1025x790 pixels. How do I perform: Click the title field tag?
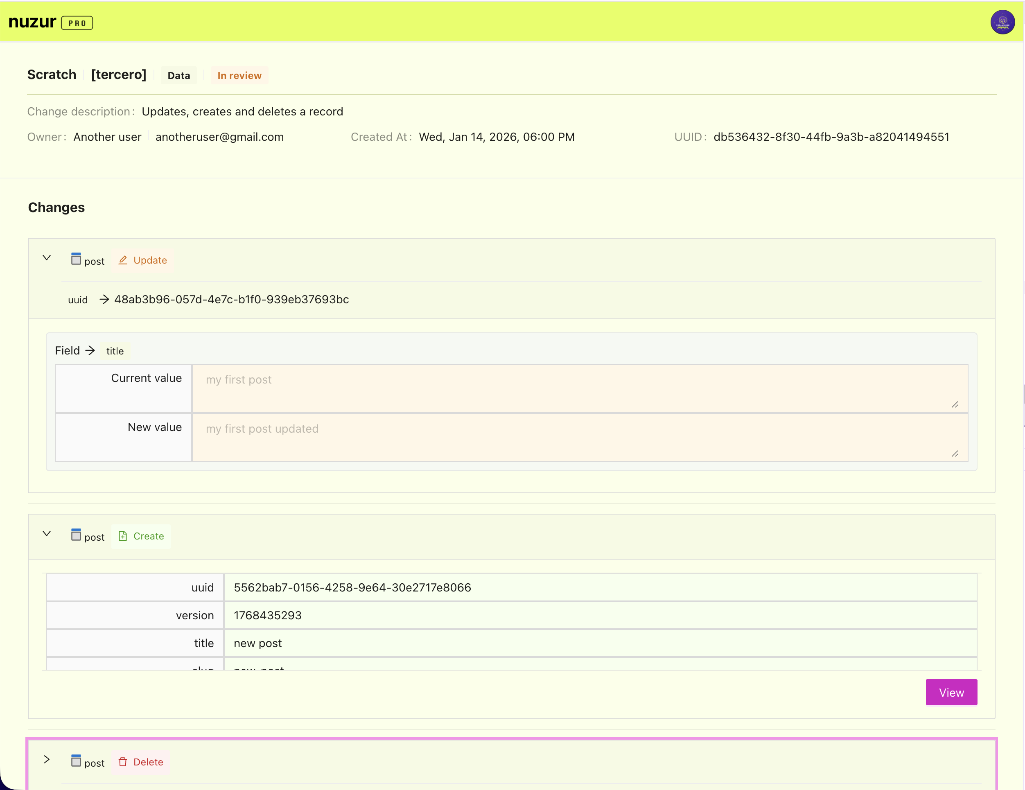[115, 351]
